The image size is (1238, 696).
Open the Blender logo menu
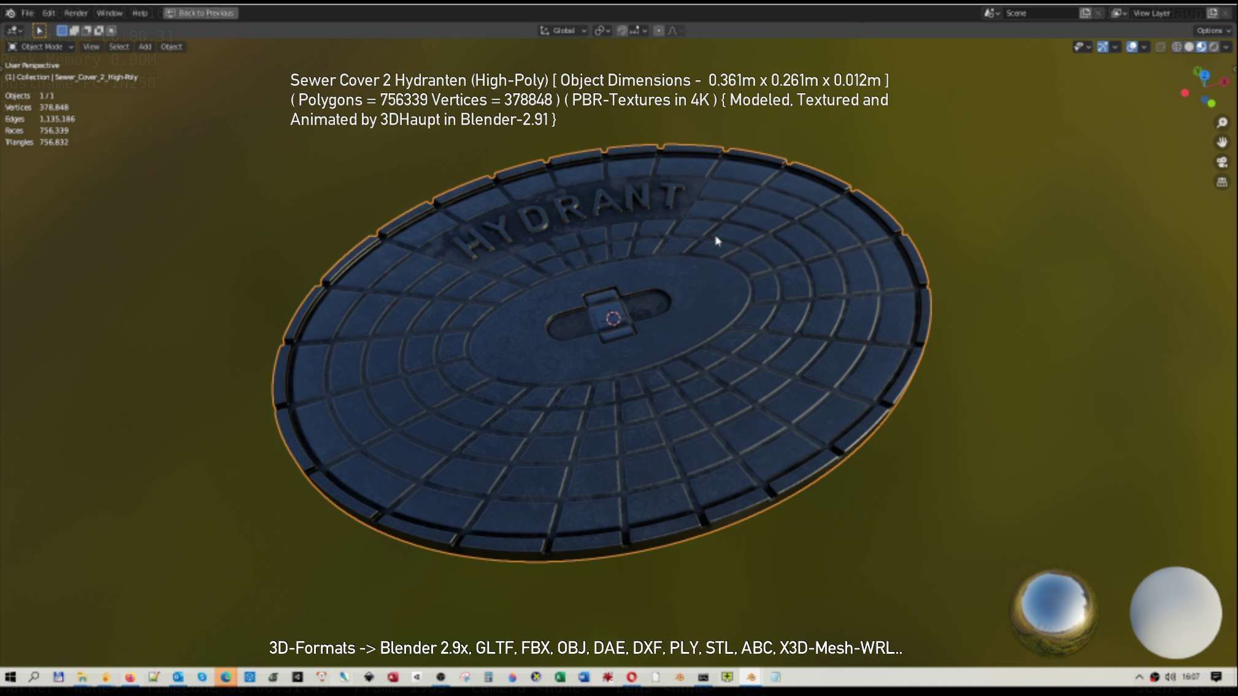point(10,13)
